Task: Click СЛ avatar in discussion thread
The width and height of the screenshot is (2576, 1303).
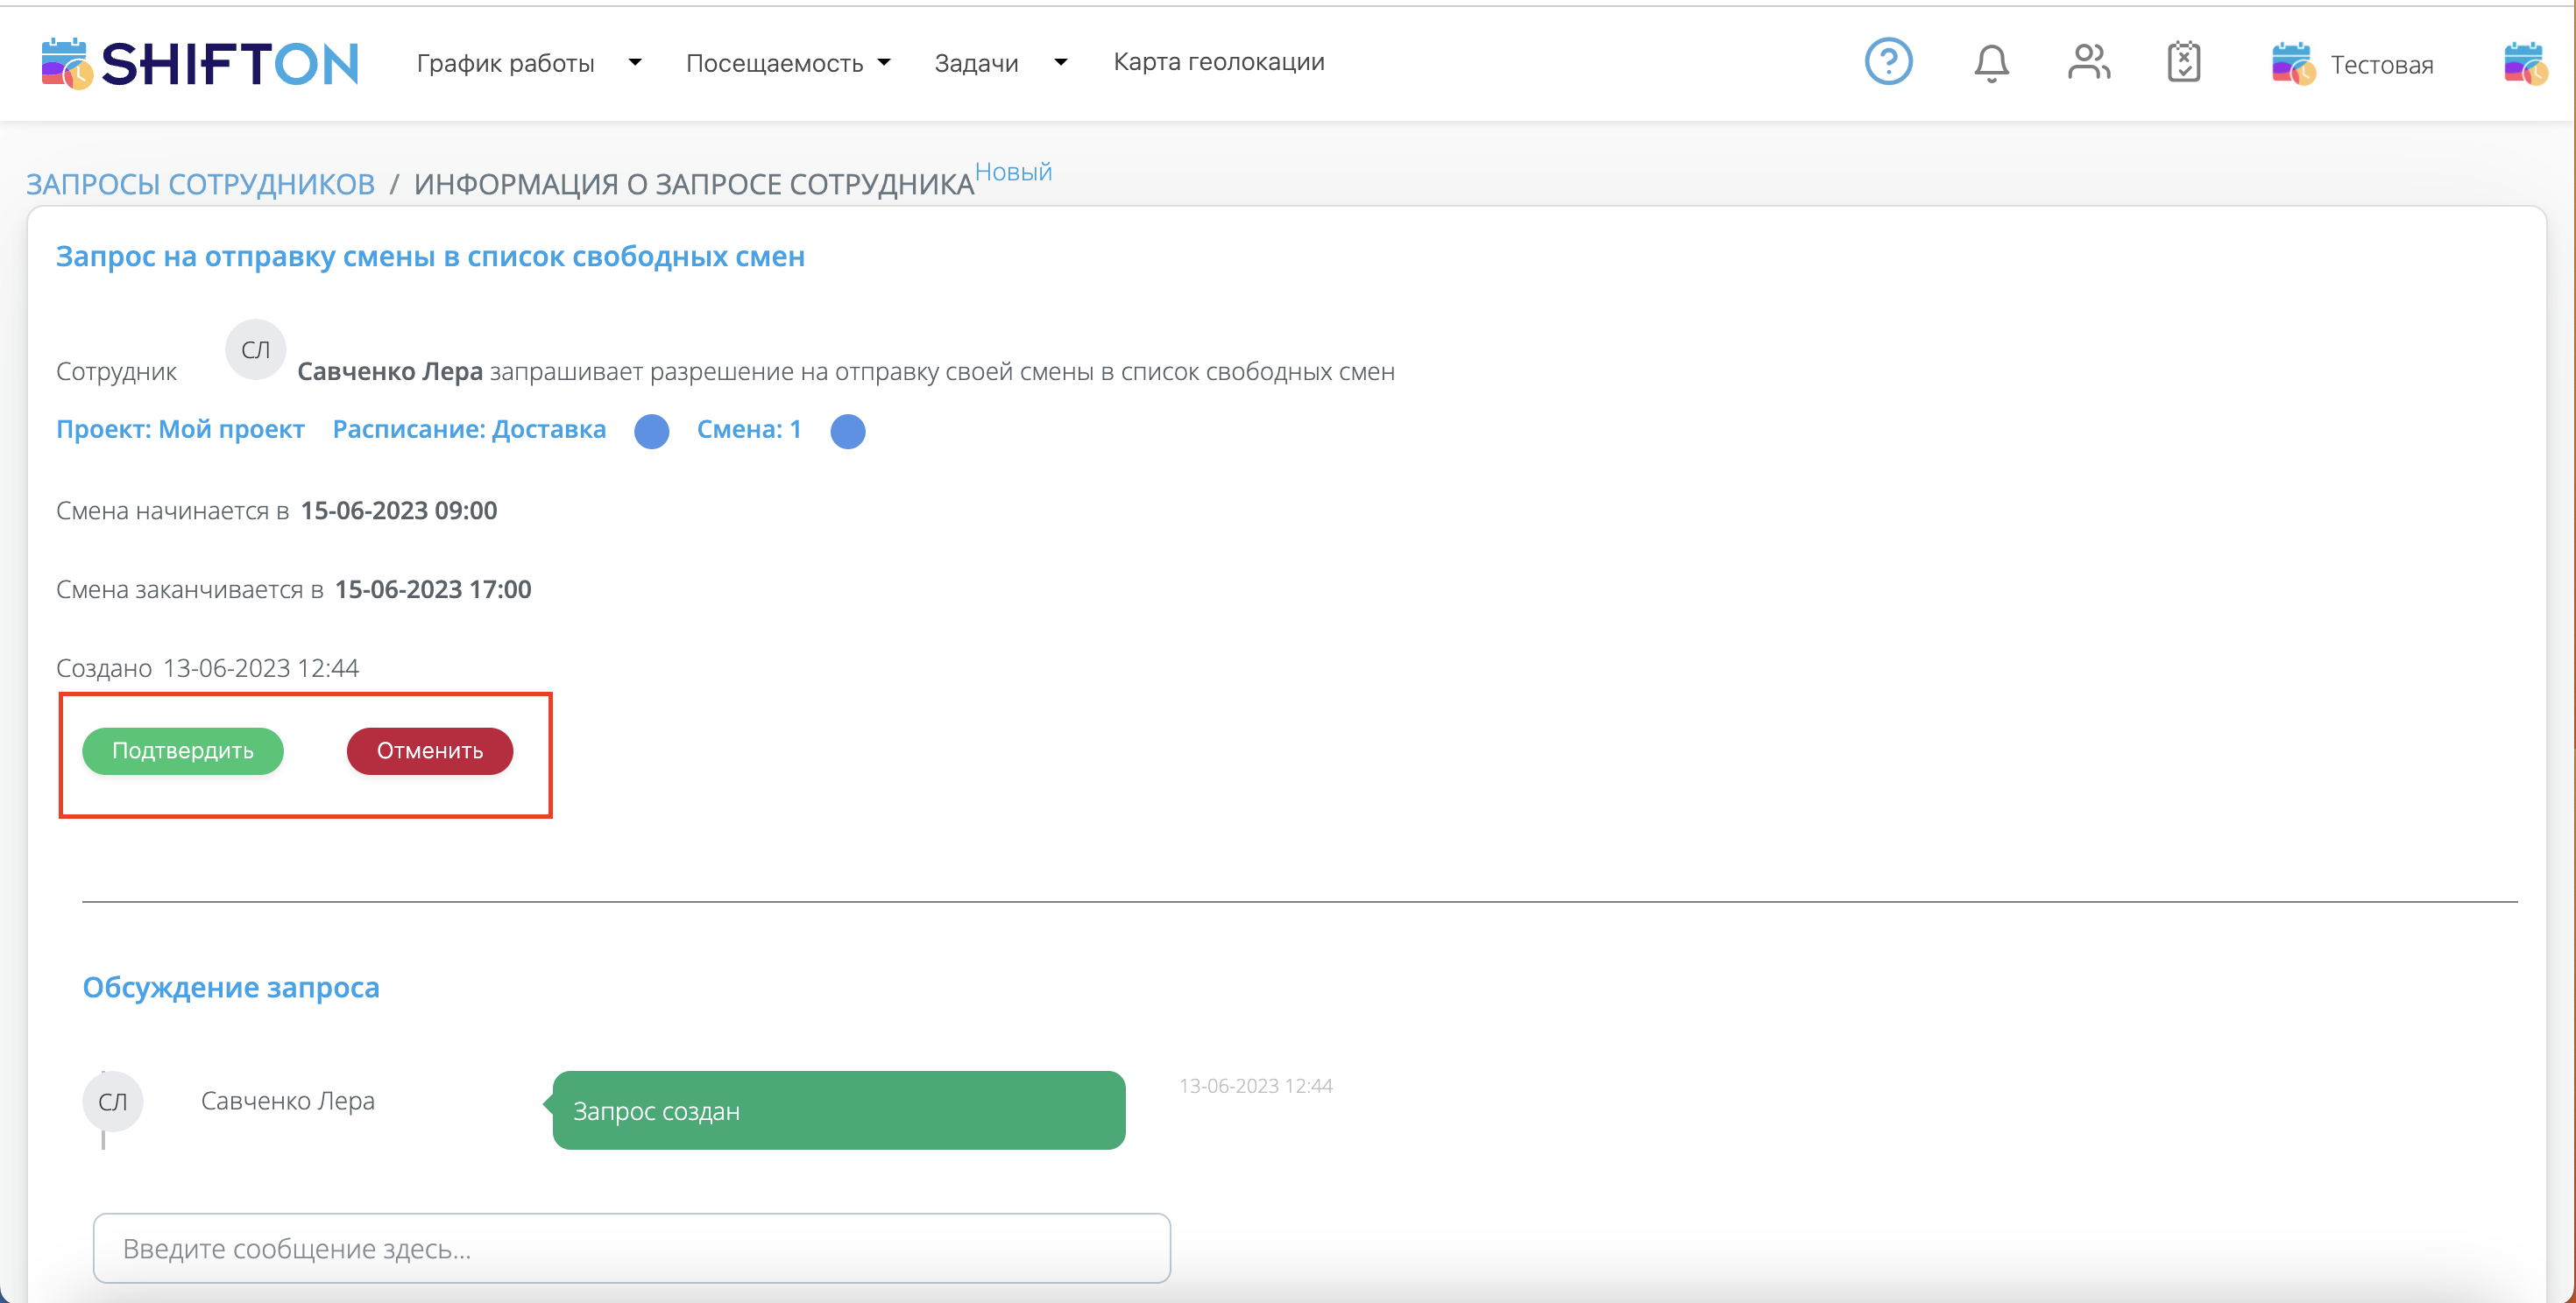Action: 113,1101
